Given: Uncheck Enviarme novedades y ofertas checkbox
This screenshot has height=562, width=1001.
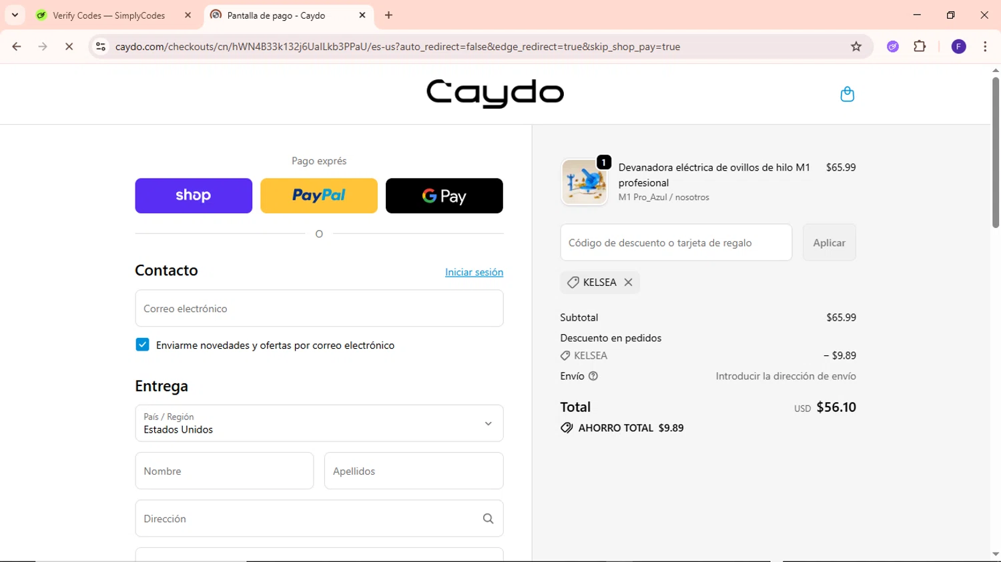Looking at the screenshot, I should pyautogui.click(x=142, y=345).
